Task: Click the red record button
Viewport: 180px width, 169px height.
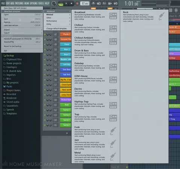Action: pos(77,3)
